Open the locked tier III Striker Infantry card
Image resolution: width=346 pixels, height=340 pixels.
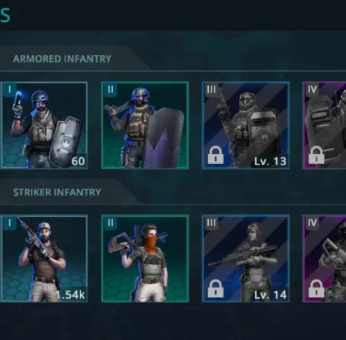coord(246,258)
